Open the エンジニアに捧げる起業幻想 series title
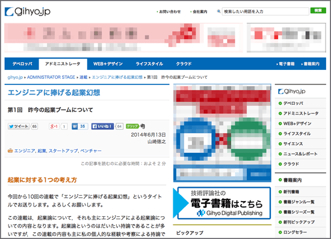 pos(54,93)
